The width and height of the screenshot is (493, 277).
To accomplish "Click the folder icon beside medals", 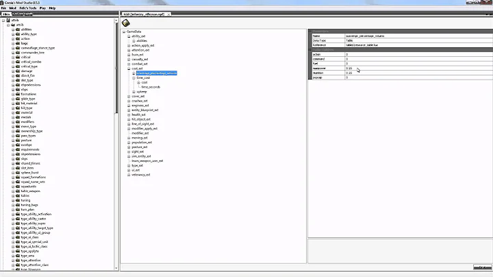I will [x=18, y=117].
